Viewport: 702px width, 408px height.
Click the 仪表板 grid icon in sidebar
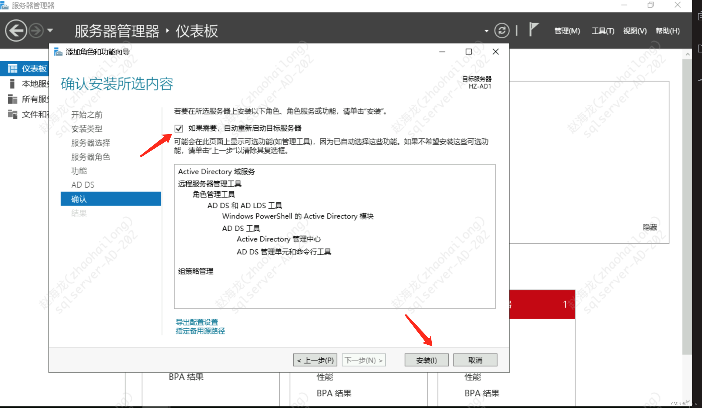[12, 68]
